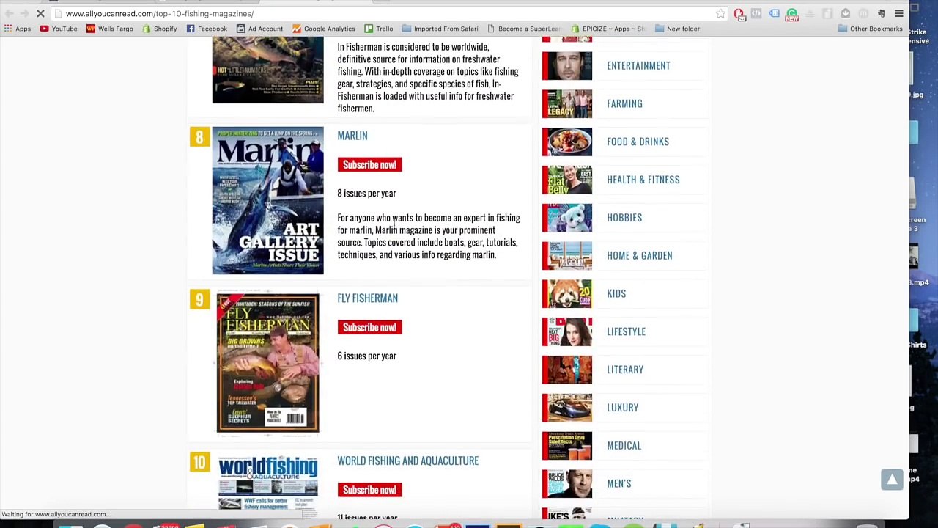Click the Men's category thumbnail
This screenshot has height=528, width=938.
[x=567, y=484]
